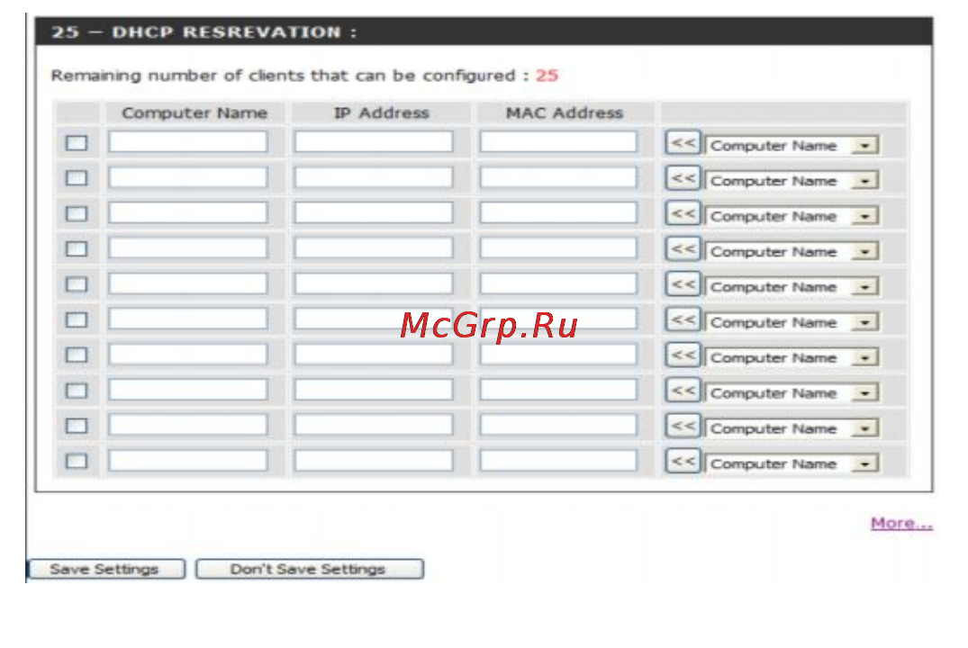Click the << copy button in row one
Viewport: 968px width, 648px height.
pyautogui.click(x=683, y=142)
